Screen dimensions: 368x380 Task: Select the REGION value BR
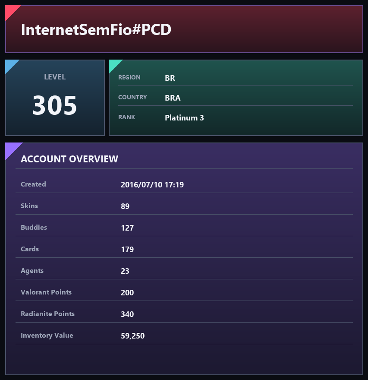pyautogui.click(x=170, y=78)
